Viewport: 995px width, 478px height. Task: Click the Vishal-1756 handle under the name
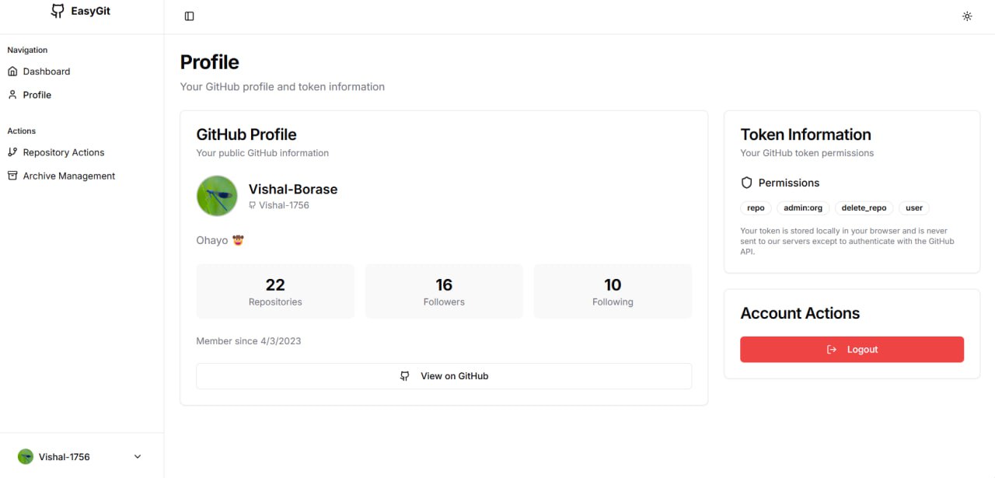click(x=284, y=205)
